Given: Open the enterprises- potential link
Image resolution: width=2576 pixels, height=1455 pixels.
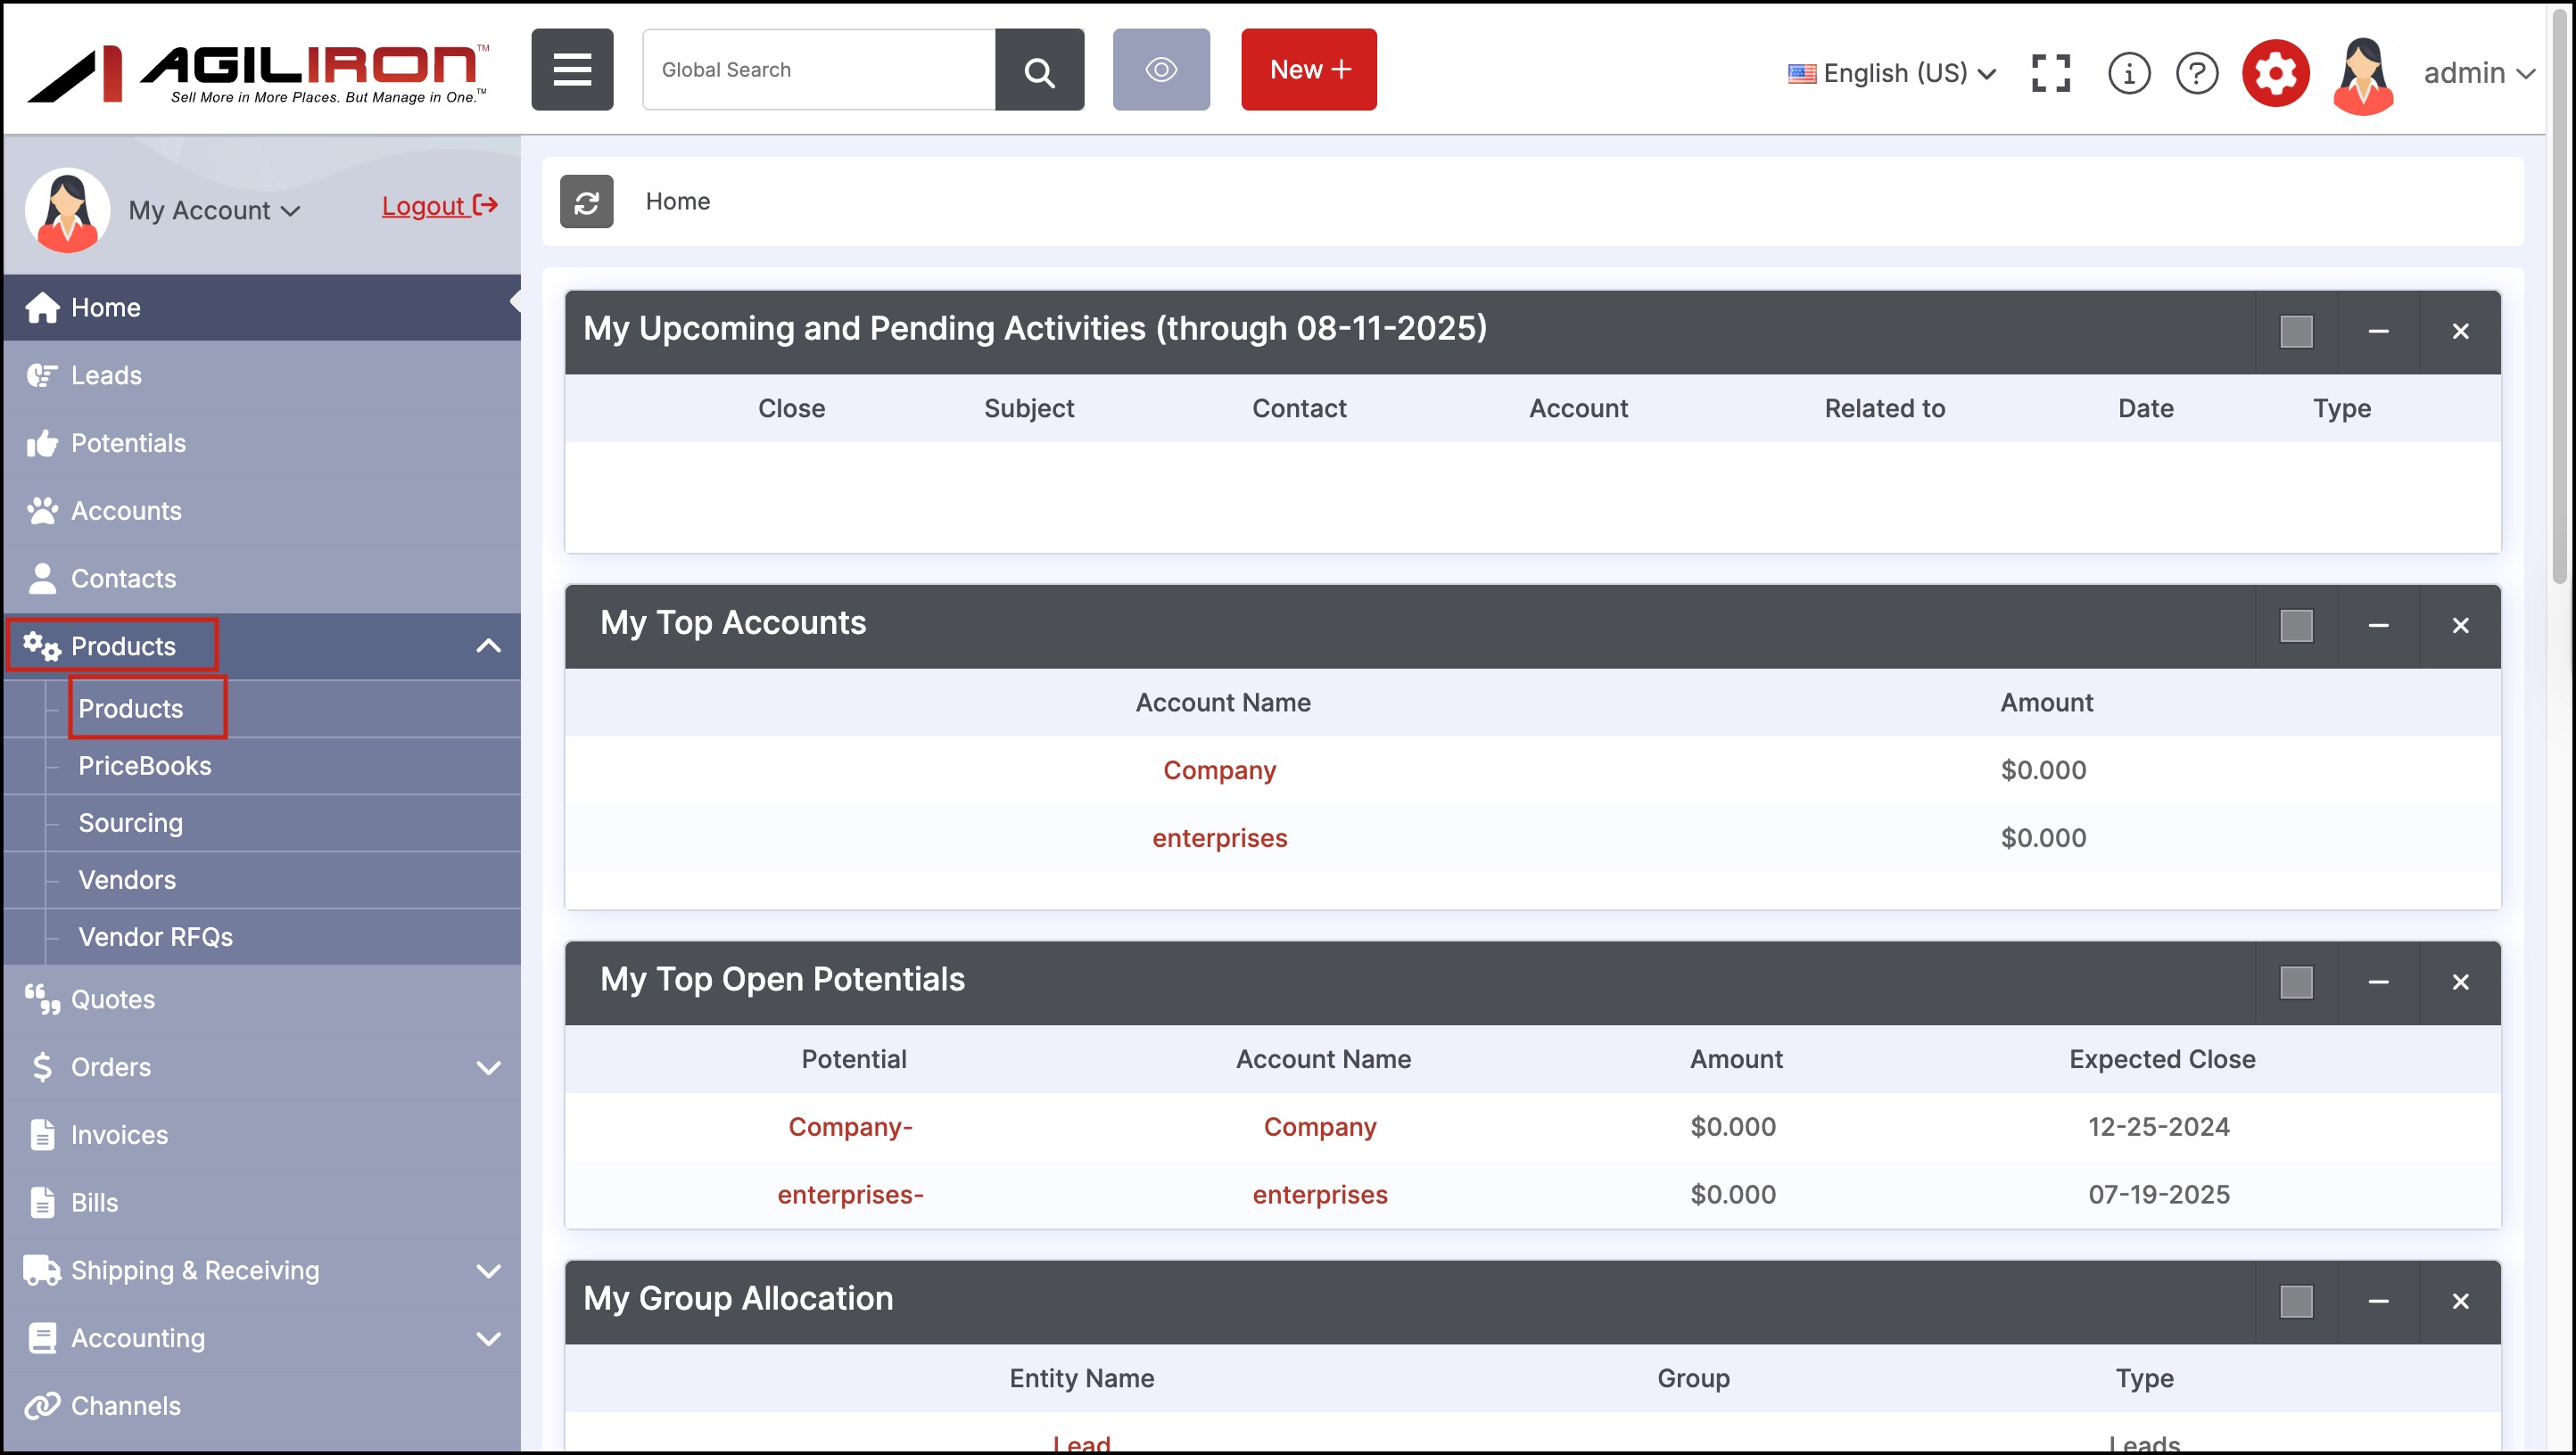Looking at the screenshot, I should pos(850,1196).
